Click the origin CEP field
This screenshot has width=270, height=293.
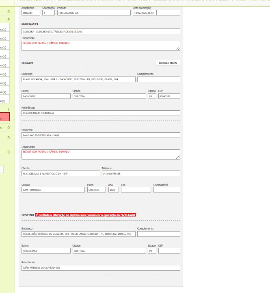[169, 96]
